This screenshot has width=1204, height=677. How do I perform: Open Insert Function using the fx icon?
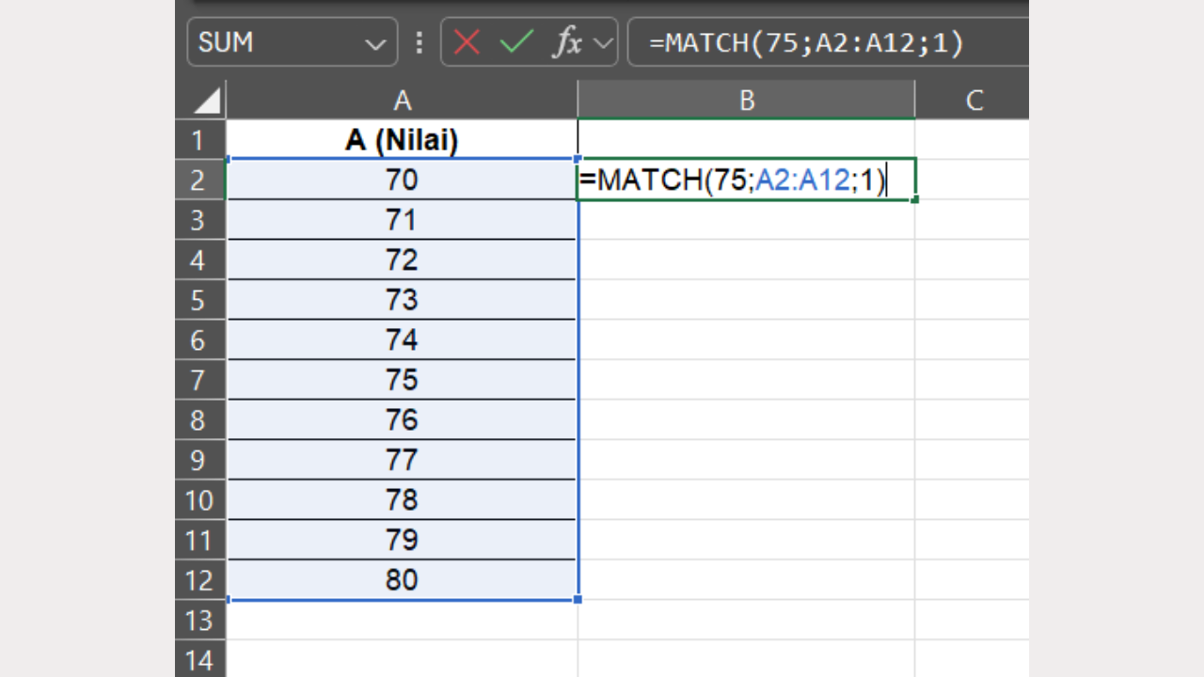(566, 42)
